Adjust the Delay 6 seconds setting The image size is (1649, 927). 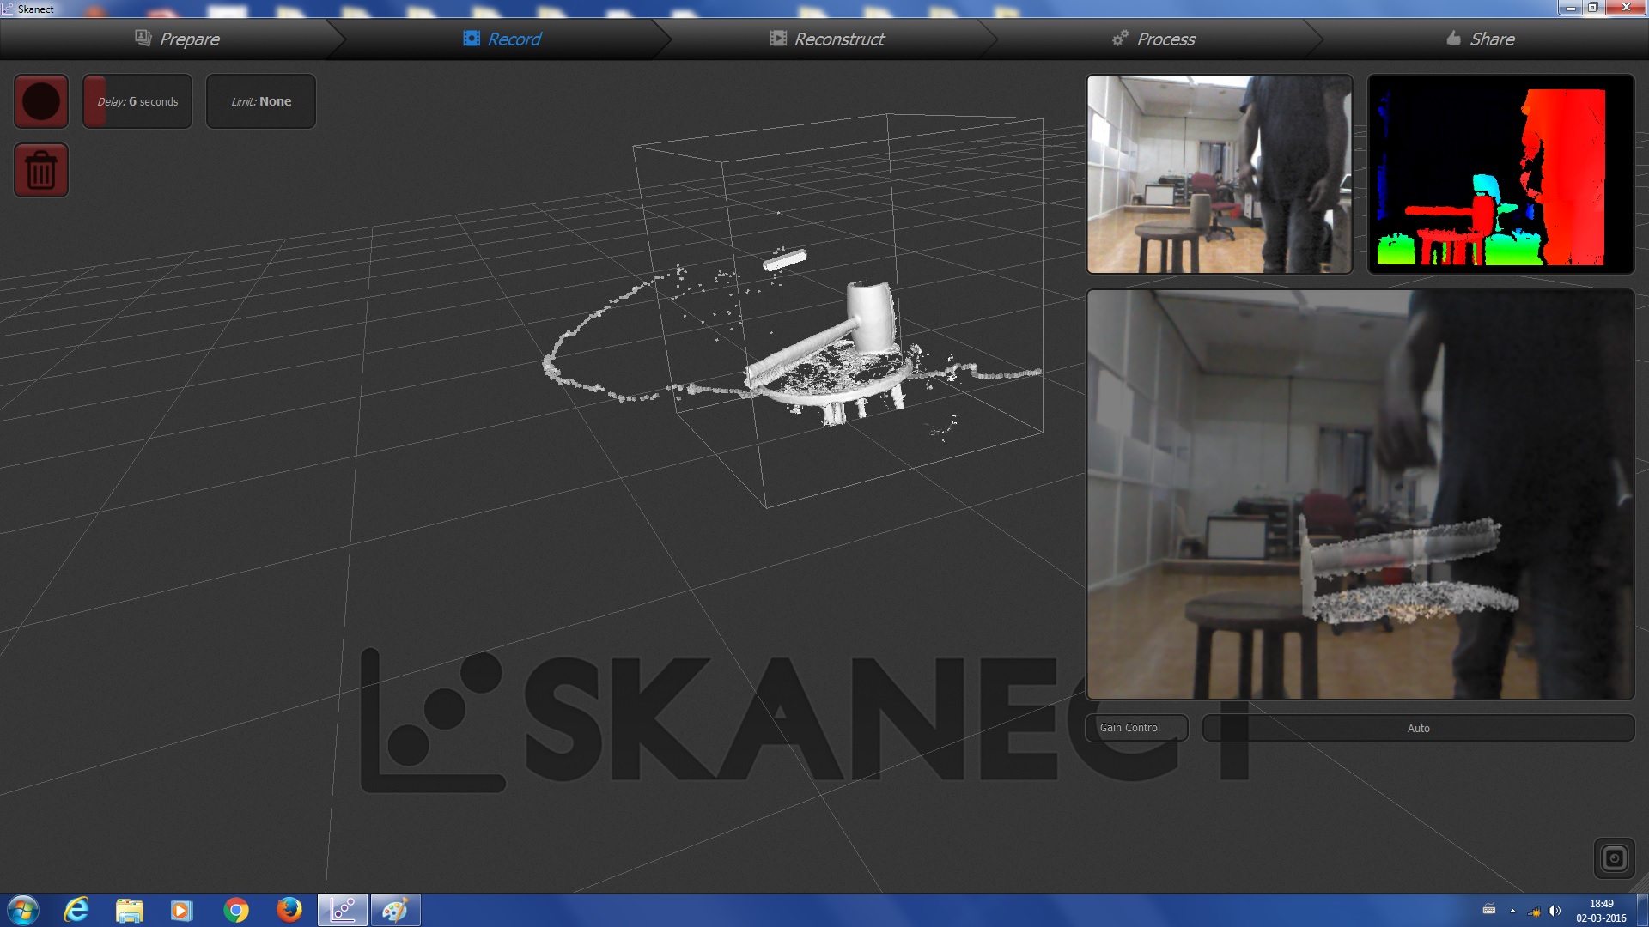pyautogui.click(x=137, y=101)
